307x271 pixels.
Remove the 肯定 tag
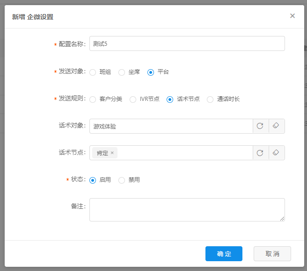(x=112, y=153)
